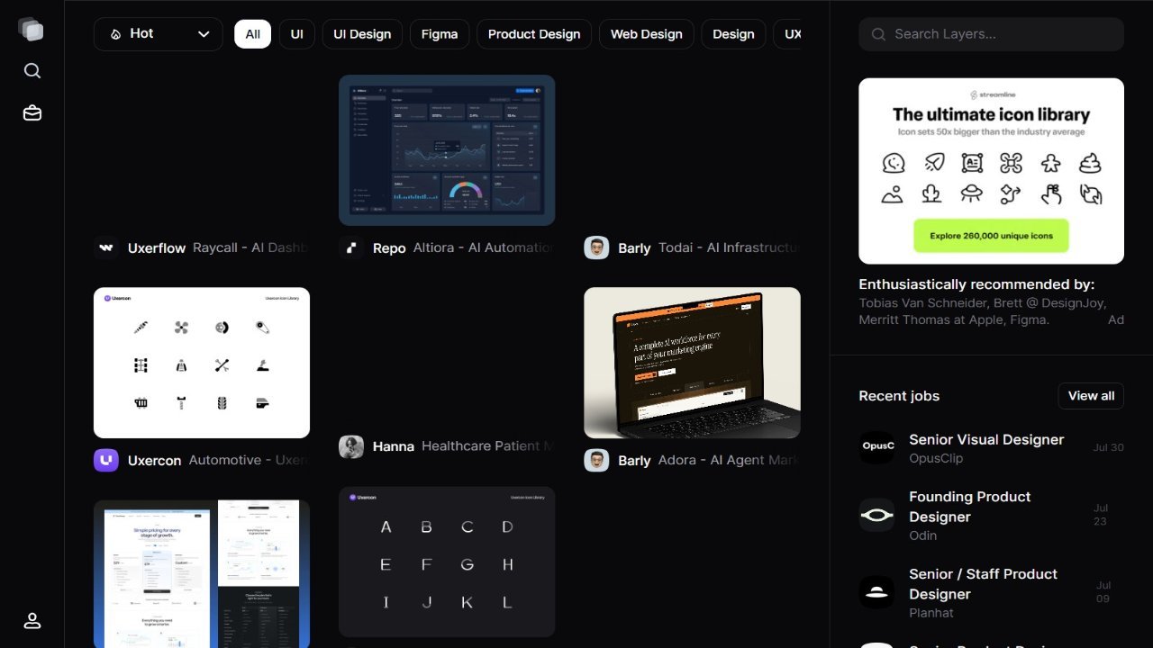Filter by the Figma tag
Image resolution: width=1153 pixels, height=648 pixels.
coord(440,34)
